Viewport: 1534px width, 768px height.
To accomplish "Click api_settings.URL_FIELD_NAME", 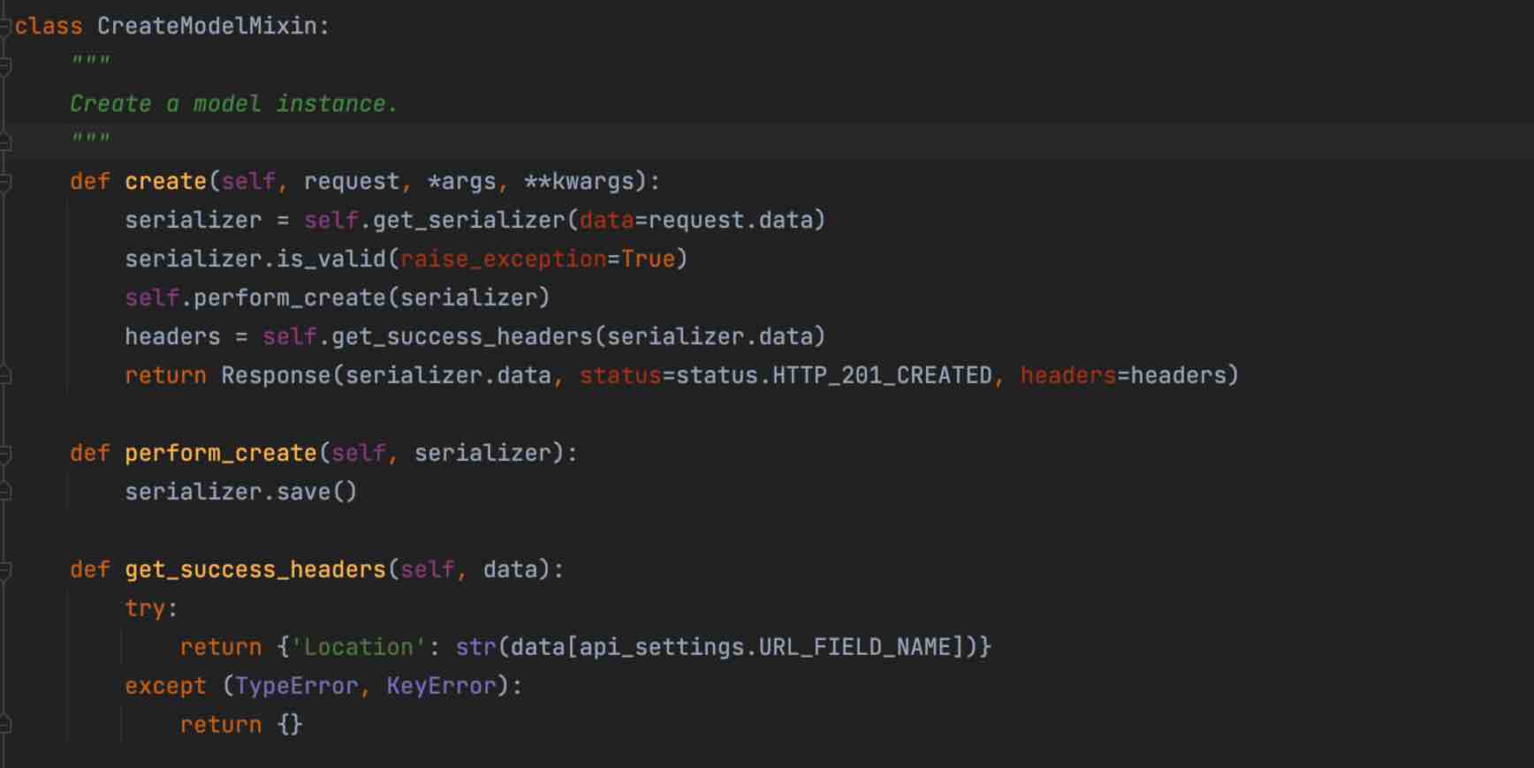I will (x=765, y=648).
